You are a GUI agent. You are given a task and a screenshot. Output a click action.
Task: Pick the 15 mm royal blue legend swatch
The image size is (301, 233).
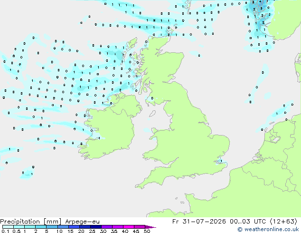74,227
